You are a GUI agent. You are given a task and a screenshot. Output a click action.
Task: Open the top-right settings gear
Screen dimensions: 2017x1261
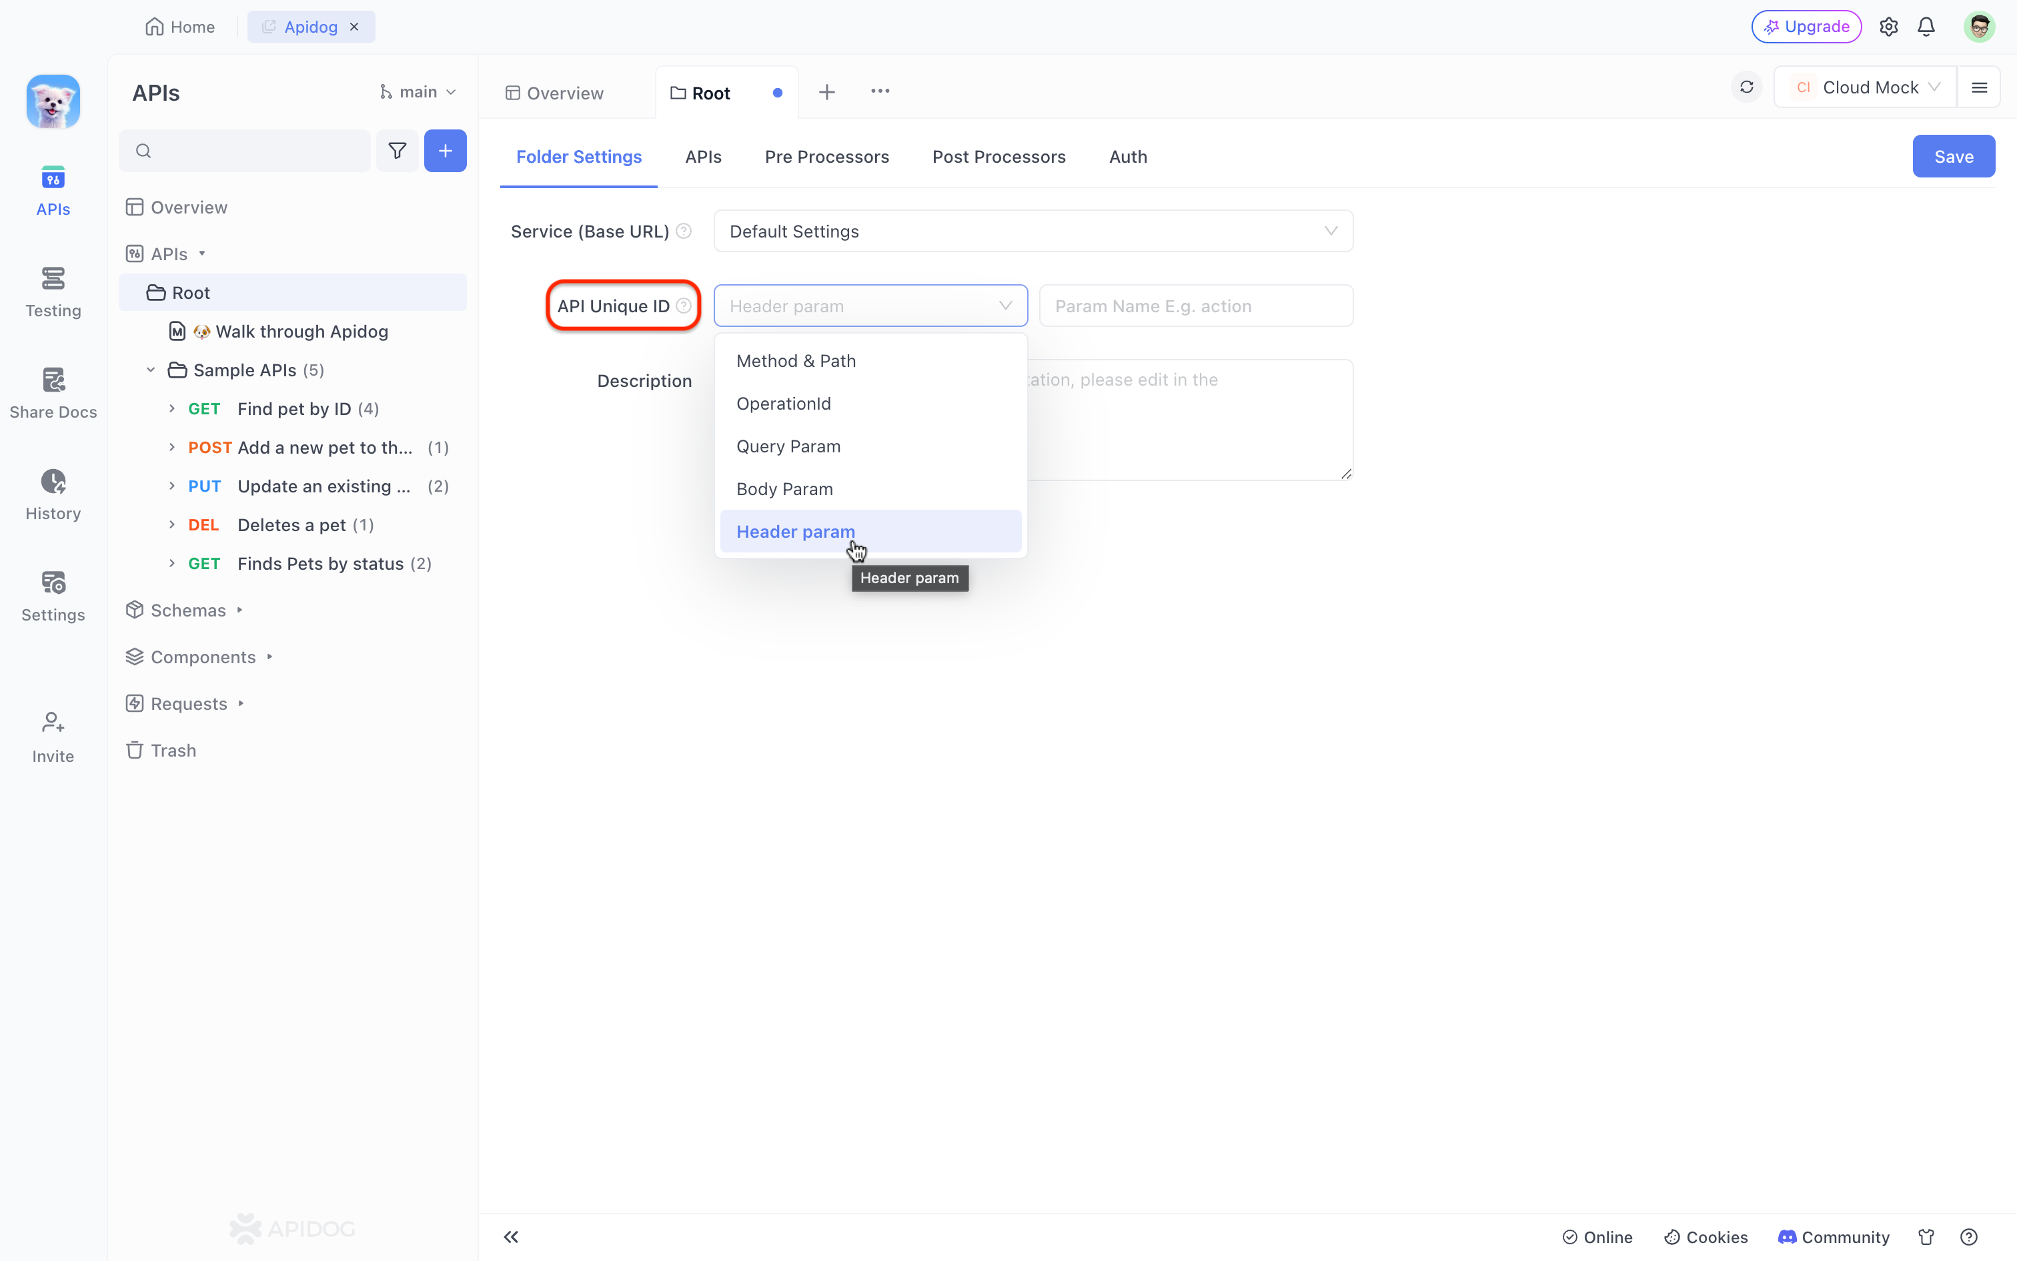pyautogui.click(x=1889, y=27)
